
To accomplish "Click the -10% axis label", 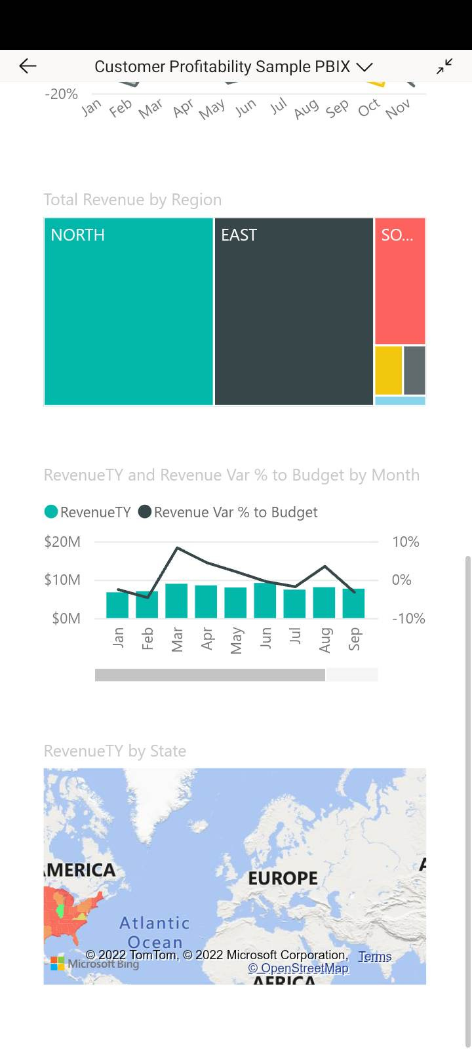I will pos(408,618).
